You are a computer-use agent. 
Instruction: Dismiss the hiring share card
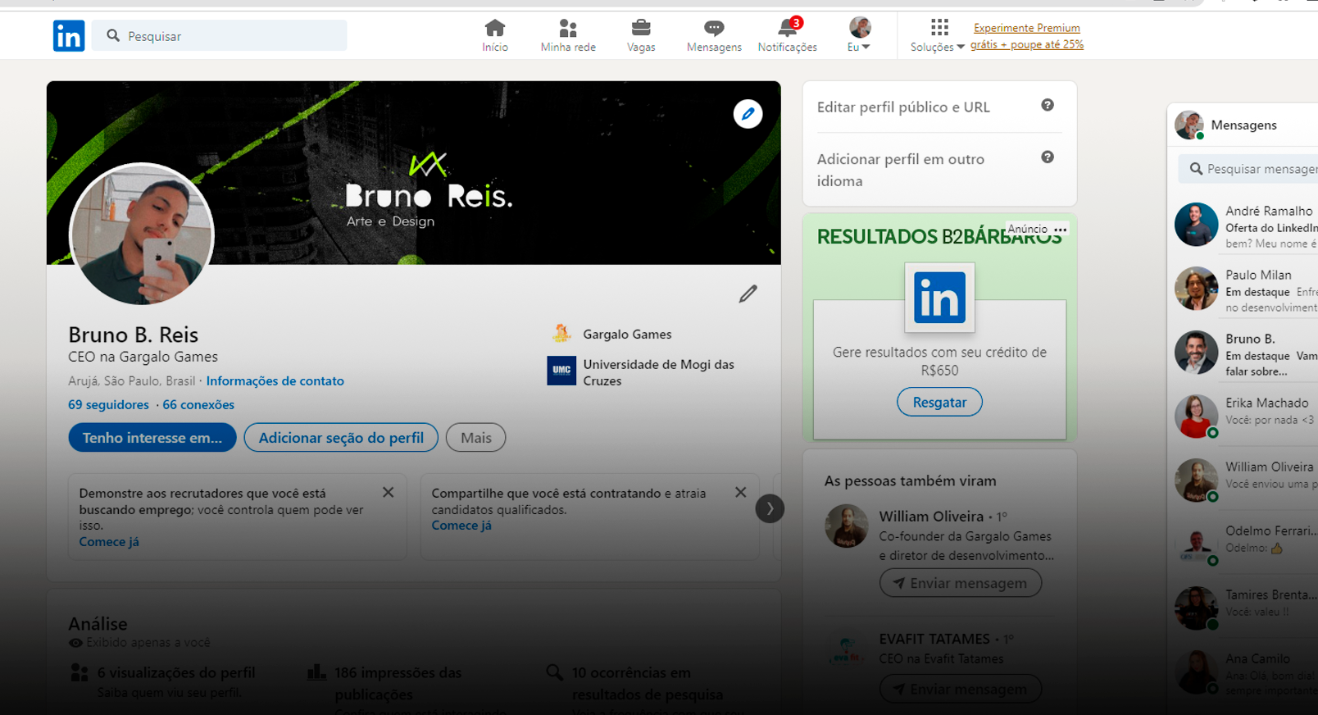(x=741, y=493)
